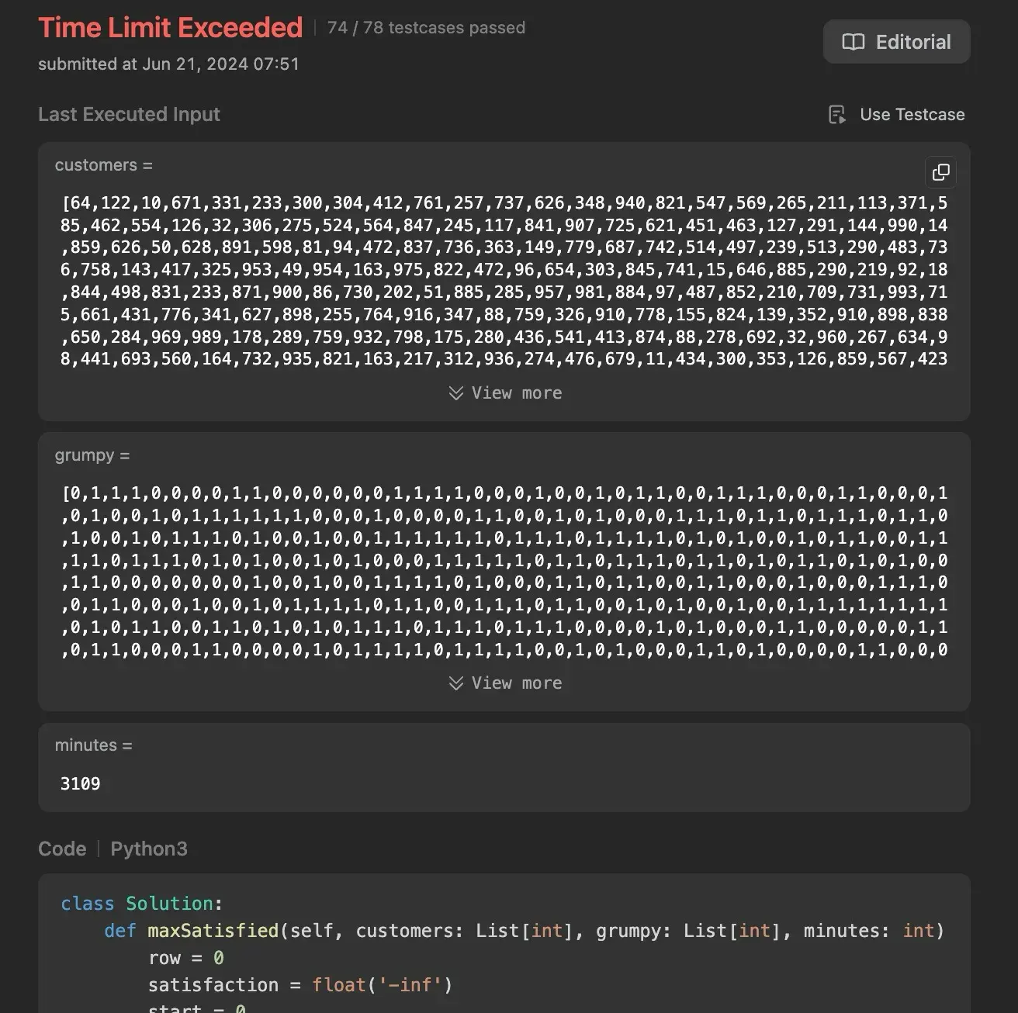
Task: Click the Last Executed Input label
Action: [129, 115]
